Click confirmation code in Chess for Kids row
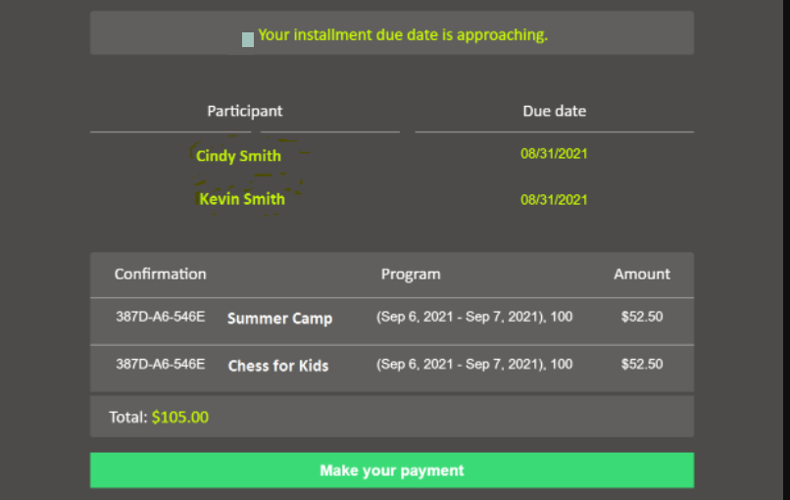The height and width of the screenshot is (500, 790). [160, 364]
